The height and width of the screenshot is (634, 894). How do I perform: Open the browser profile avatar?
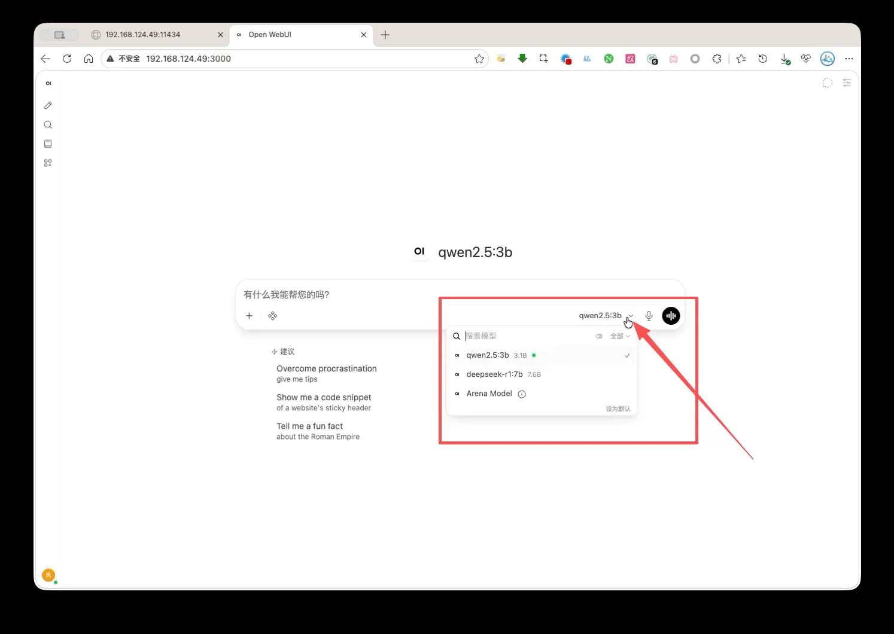coord(828,59)
